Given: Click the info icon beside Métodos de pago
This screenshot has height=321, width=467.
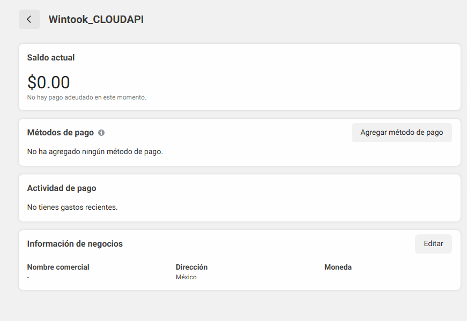Looking at the screenshot, I should point(101,133).
